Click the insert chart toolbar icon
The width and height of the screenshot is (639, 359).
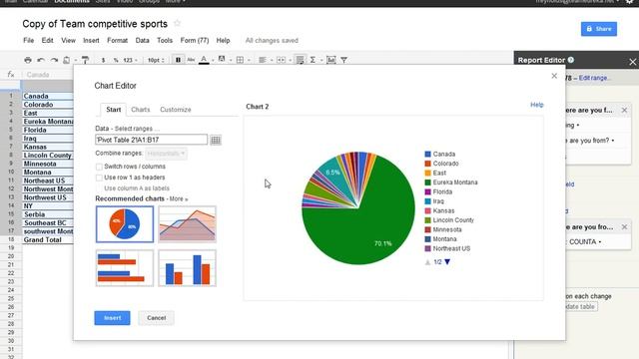pyautogui.click(x=330, y=60)
